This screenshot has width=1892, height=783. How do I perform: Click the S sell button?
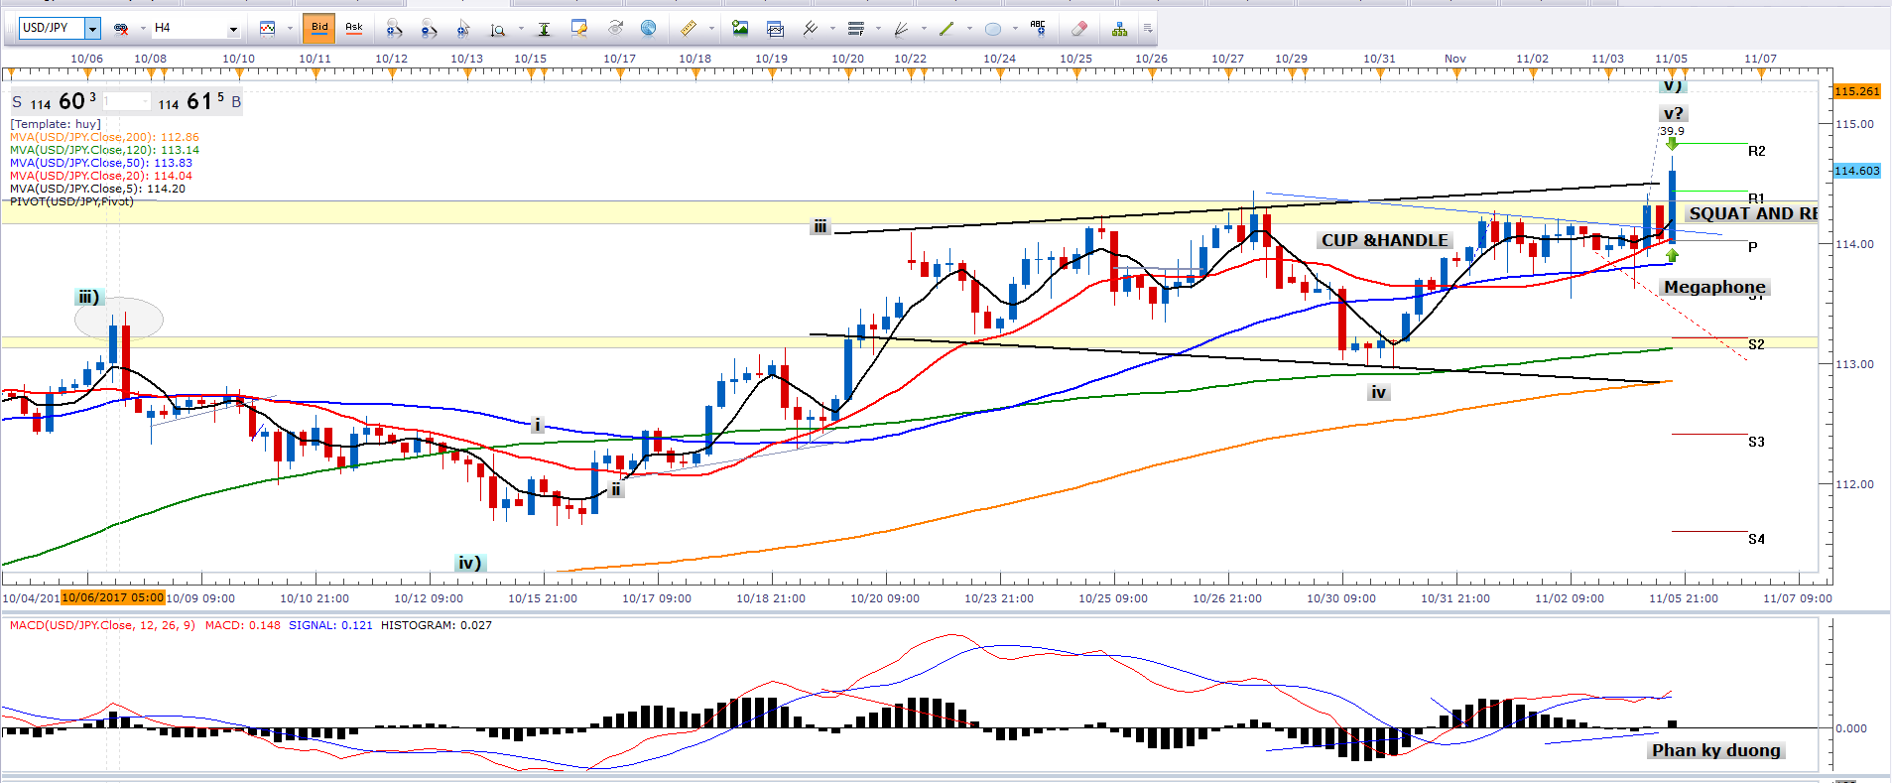point(17,102)
